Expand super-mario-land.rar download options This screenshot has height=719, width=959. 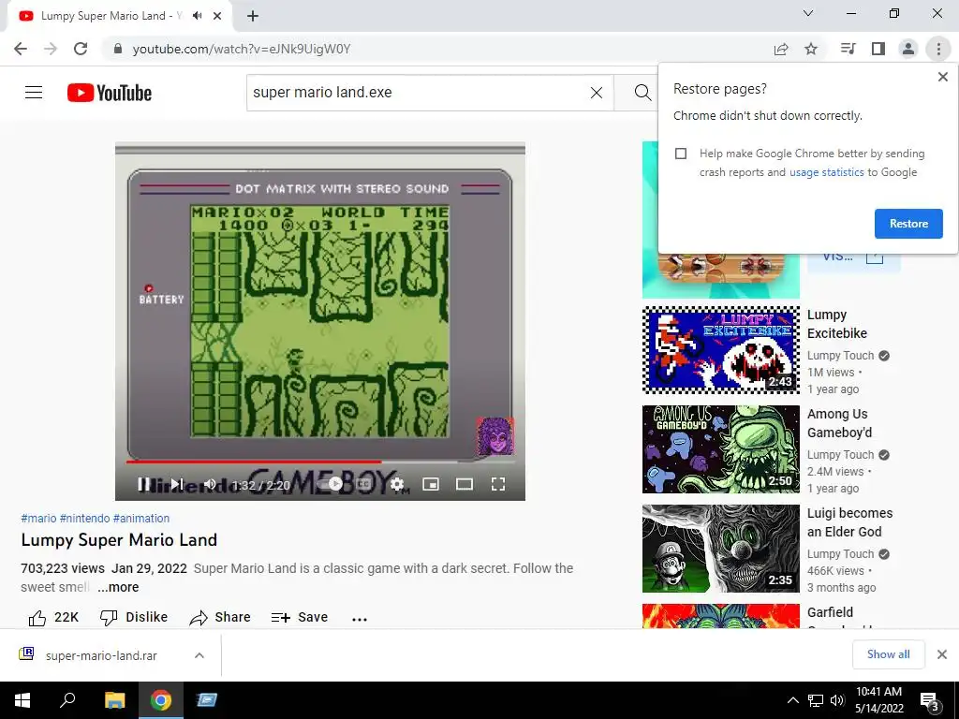pos(199,655)
